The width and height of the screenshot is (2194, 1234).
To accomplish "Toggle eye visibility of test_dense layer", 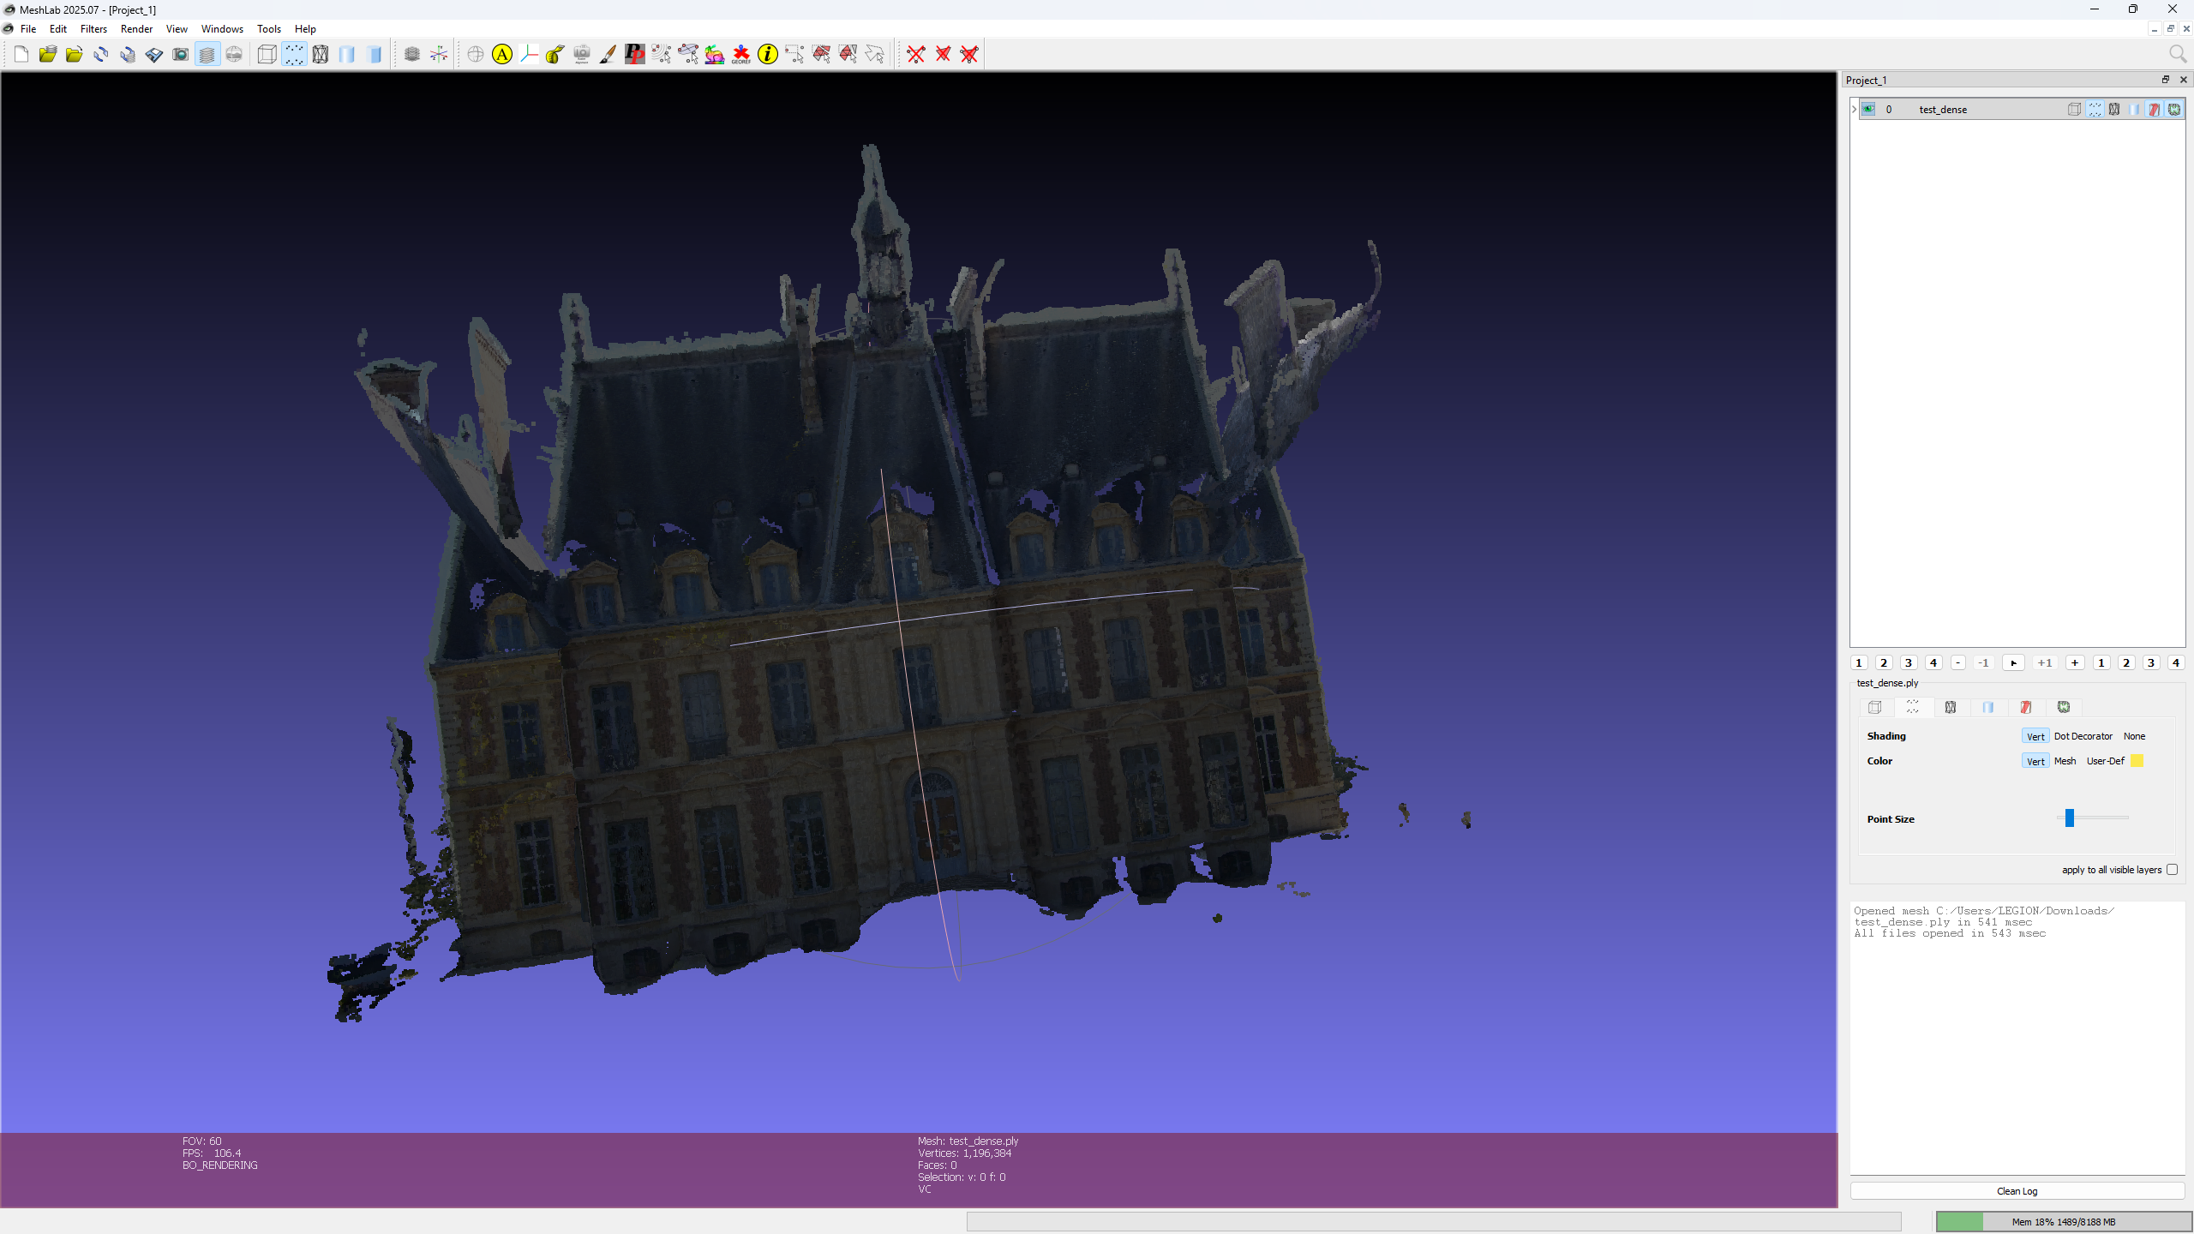I will click(1869, 109).
